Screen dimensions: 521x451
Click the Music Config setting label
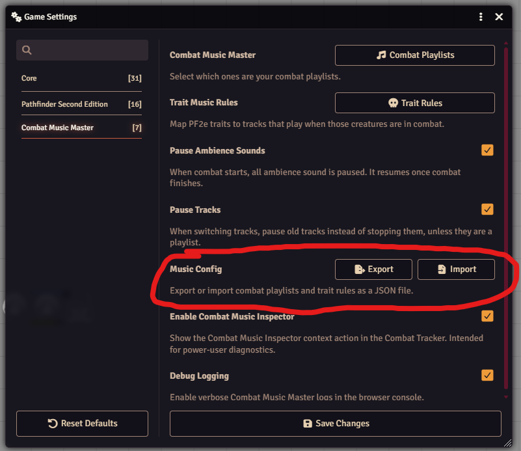click(x=196, y=269)
